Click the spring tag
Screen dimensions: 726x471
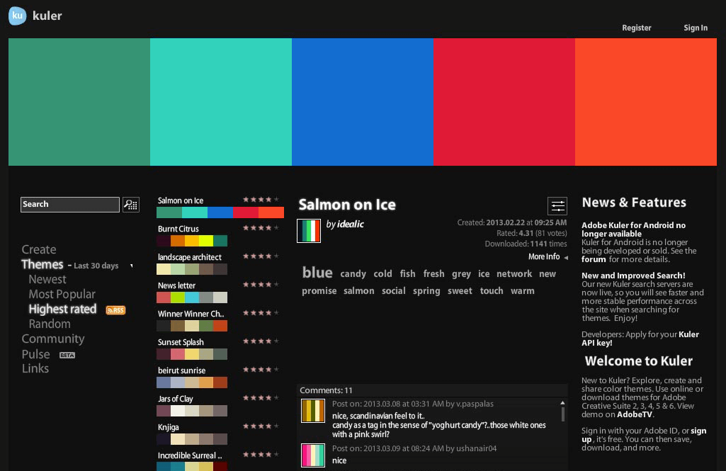pos(426,291)
